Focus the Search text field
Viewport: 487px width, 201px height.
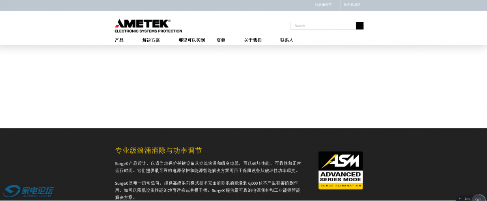pyautogui.click(x=323, y=26)
